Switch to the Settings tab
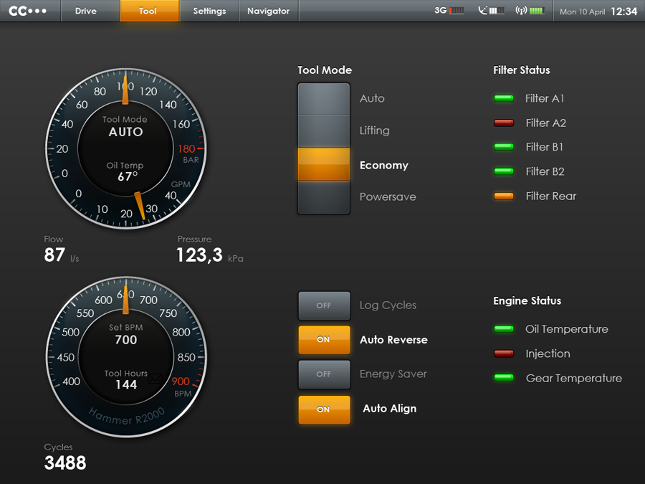The height and width of the screenshot is (484, 645). (209, 11)
